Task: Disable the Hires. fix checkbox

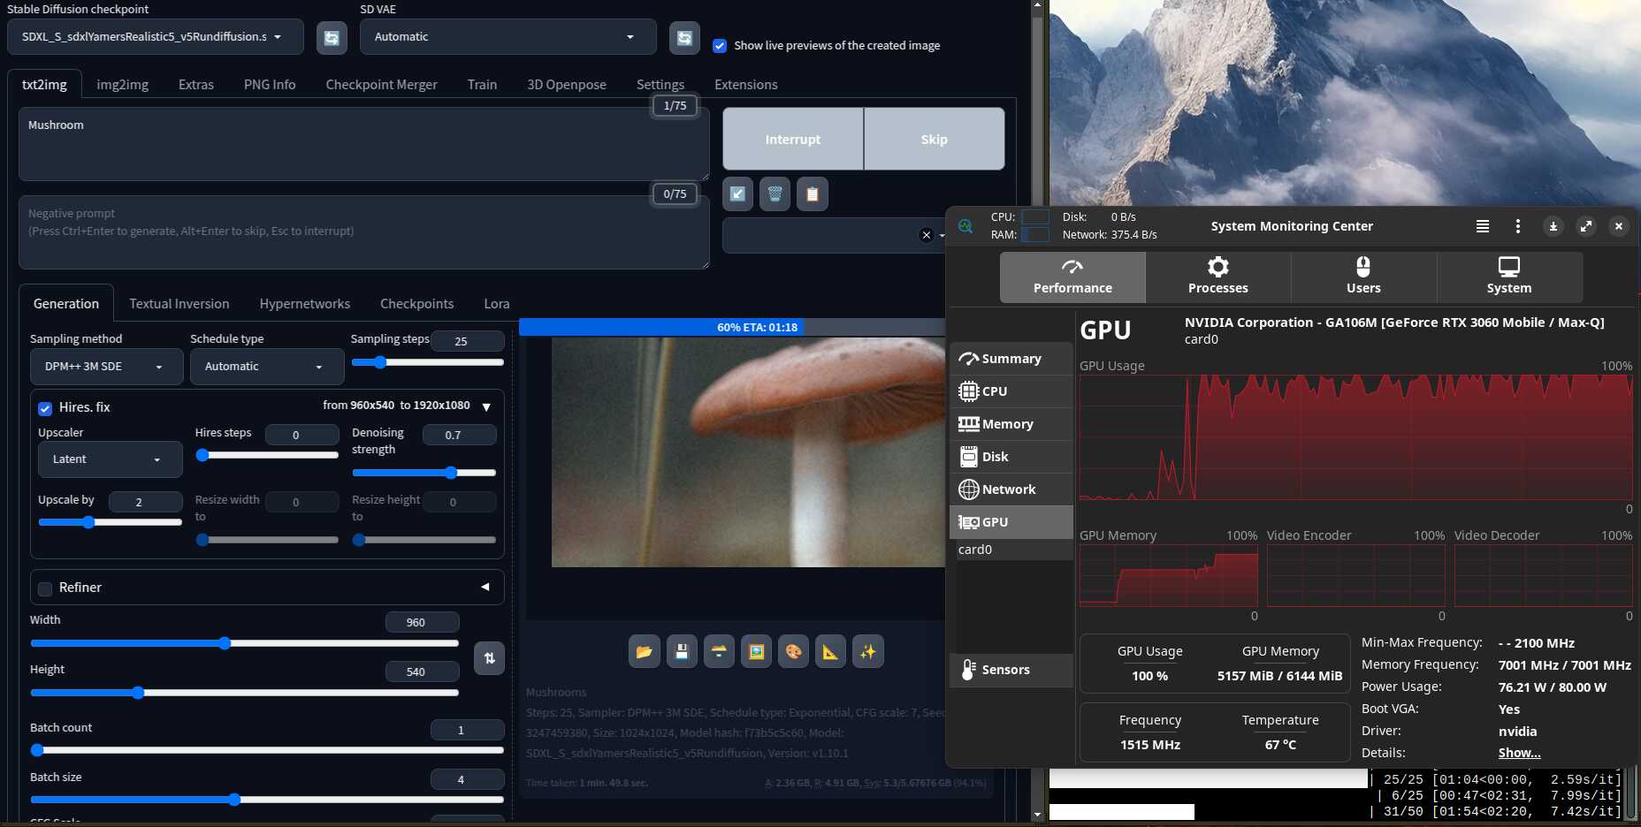Action: (x=45, y=408)
